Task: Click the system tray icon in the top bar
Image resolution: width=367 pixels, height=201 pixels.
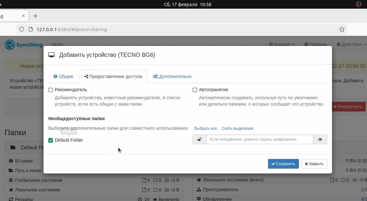Action: (359, 4)
